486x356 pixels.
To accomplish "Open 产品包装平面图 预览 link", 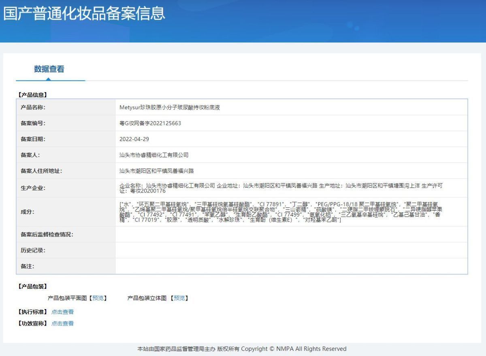I will click(x=98, y=298).
